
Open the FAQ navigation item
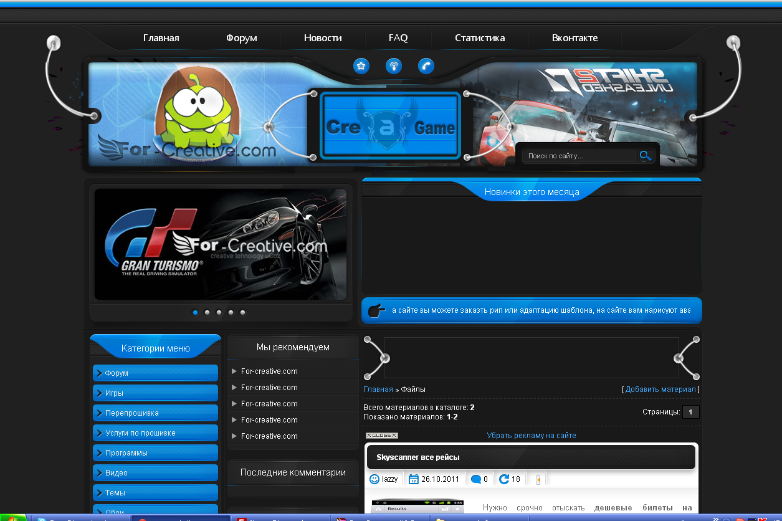(398, 38)
